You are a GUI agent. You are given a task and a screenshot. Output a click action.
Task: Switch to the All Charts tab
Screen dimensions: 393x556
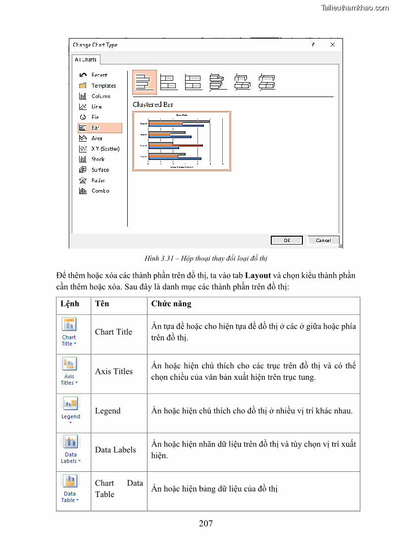pyautogui.click(x=86, y=59)
